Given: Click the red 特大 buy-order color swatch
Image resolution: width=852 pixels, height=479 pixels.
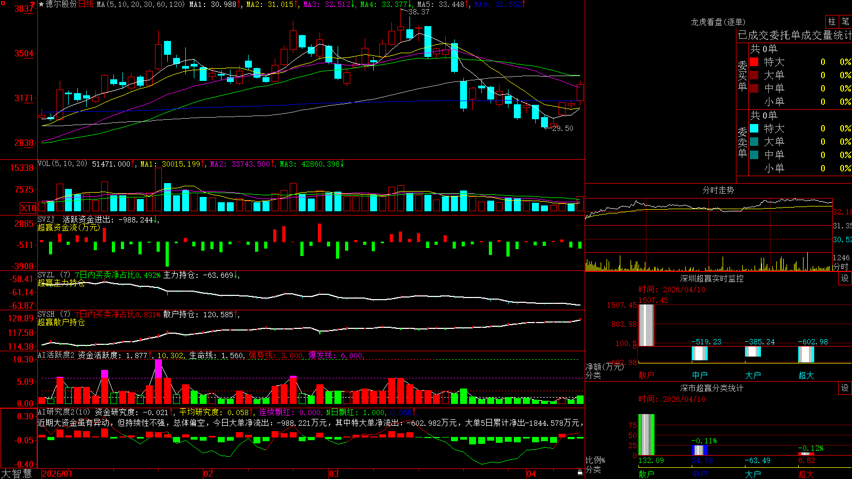Looking at the screenshot, I should [x=754, y=62].
